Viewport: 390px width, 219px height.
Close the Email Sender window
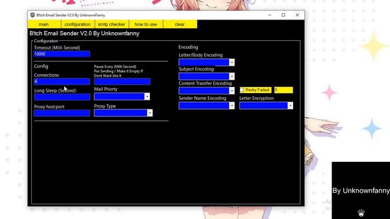tap(297, 15)
